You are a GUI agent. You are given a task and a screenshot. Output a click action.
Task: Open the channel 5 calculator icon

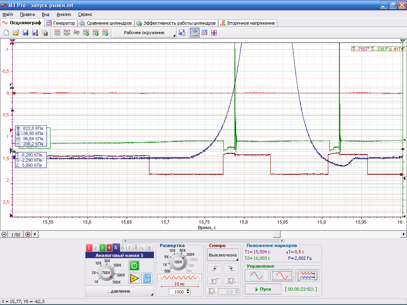[x=147, y=278]
